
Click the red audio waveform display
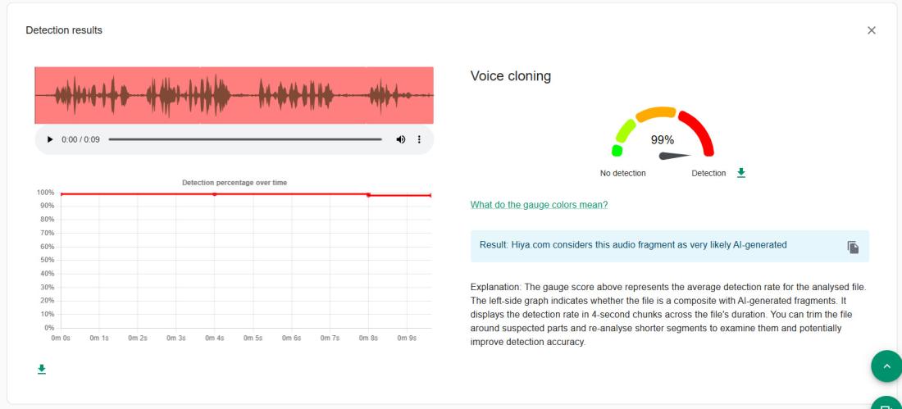(x=234, y=95)
